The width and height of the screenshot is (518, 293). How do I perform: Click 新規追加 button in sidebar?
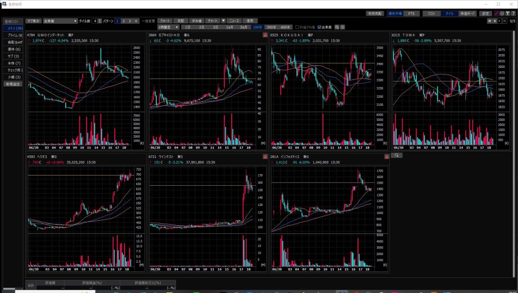point(12,84)
